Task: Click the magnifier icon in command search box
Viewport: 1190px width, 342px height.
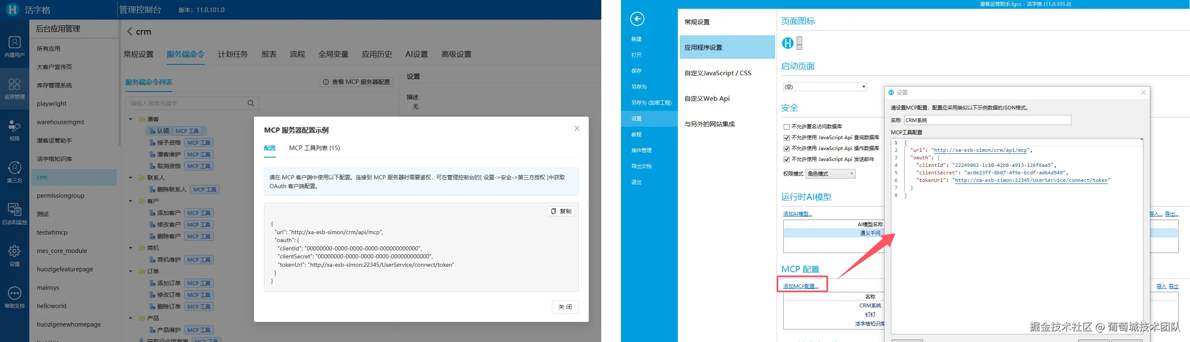Action: tap(251, 103)
